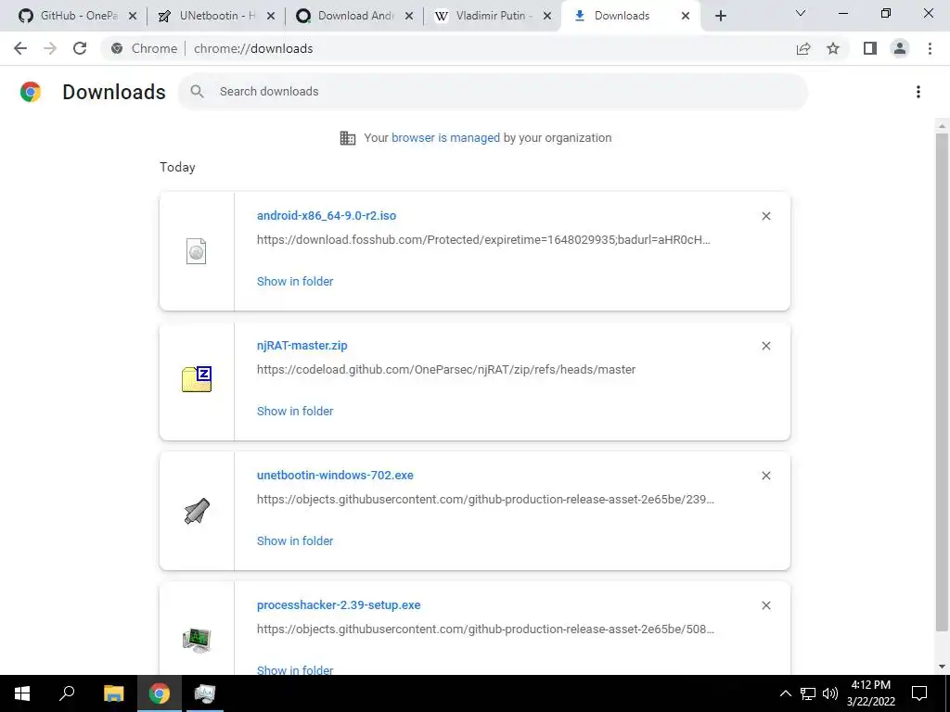Click the page vertical scrollbar

tap(942, 381)
